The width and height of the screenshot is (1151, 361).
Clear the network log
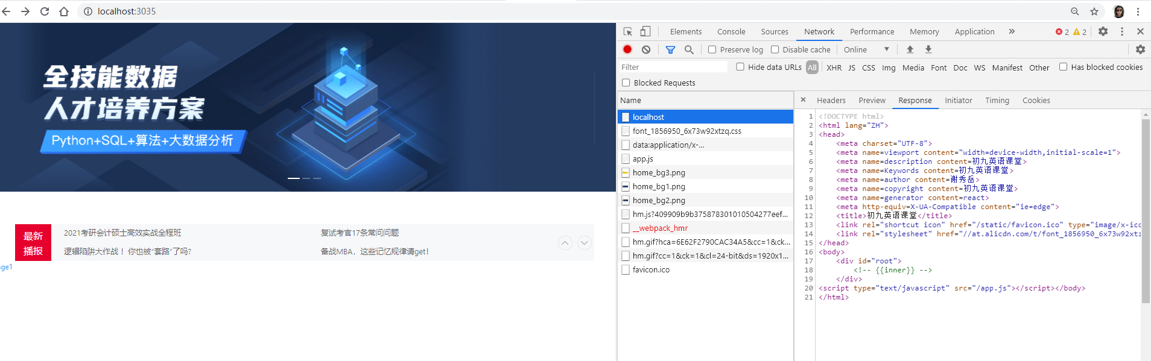click(x=646, y=49)
